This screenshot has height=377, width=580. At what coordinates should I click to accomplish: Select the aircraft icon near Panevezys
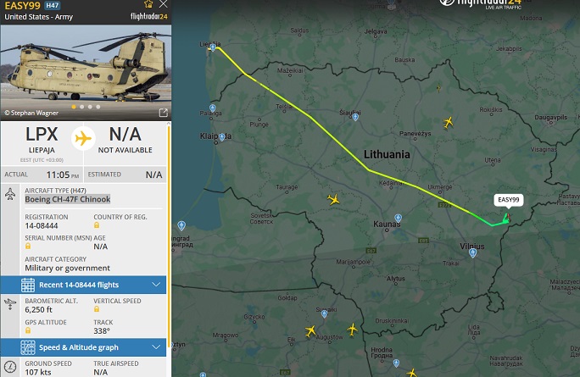[x=449, y=122]
